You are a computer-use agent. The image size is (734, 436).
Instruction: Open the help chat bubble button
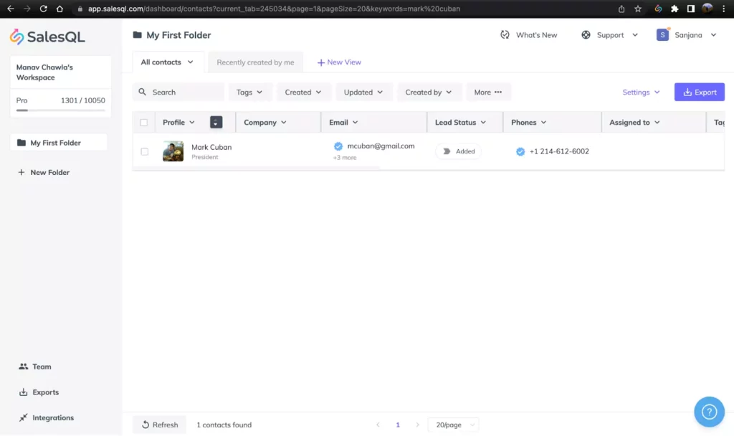709,411
